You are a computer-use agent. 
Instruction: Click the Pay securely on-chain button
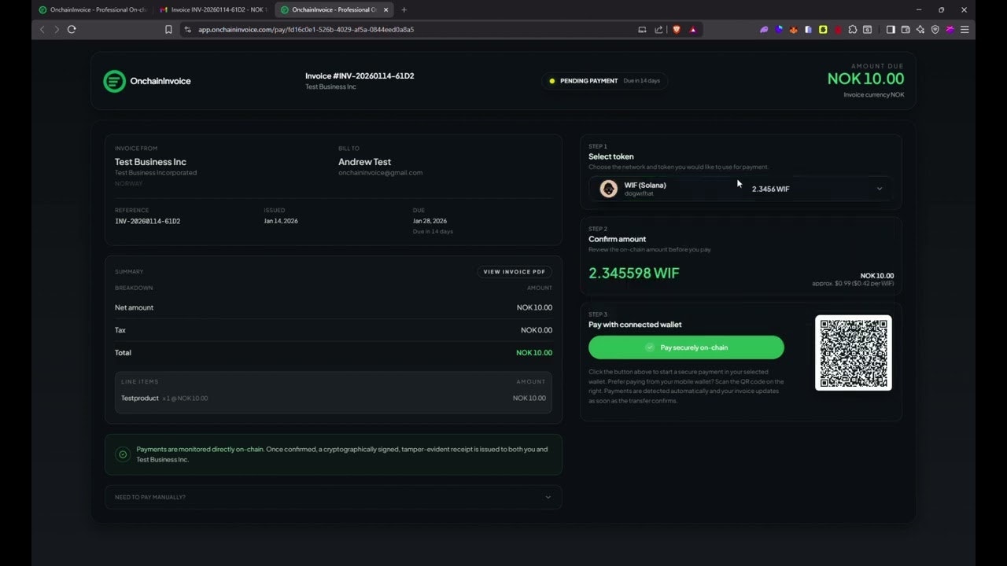(x=685, y=347)
